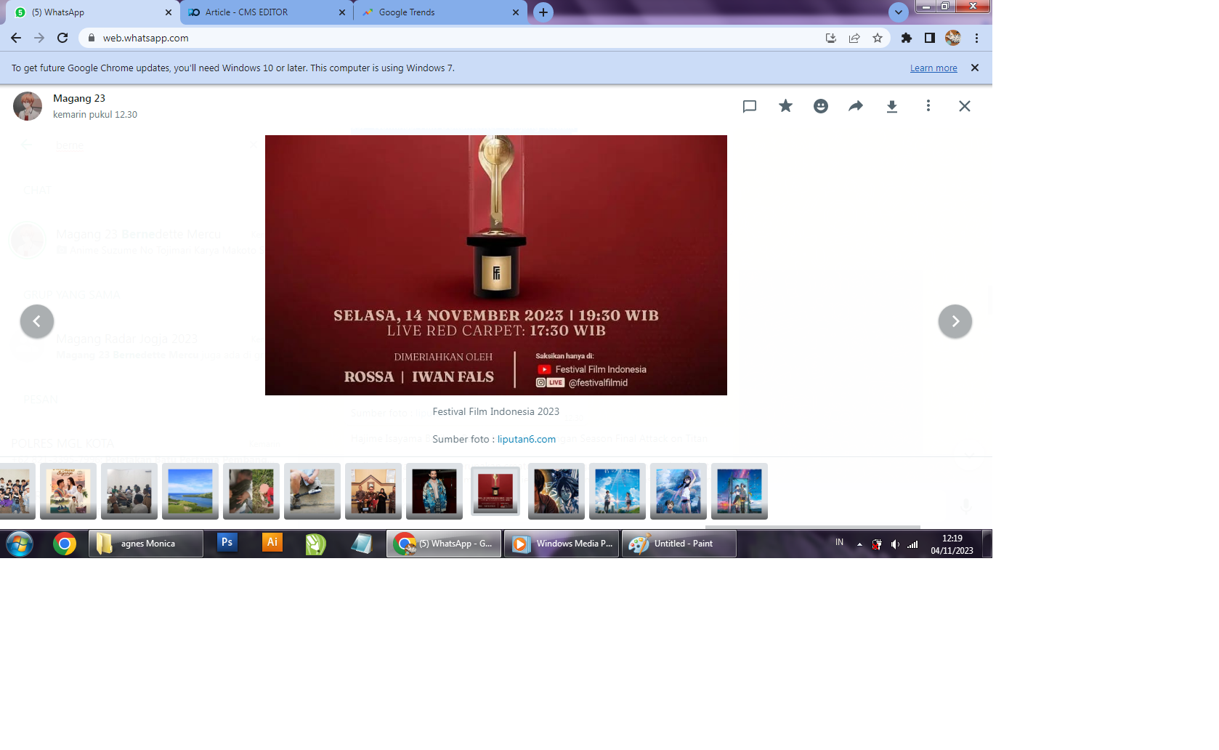The width and height of the screenshot is (1219, 750).
Task: Star this media message
Action: coord(785,106)
